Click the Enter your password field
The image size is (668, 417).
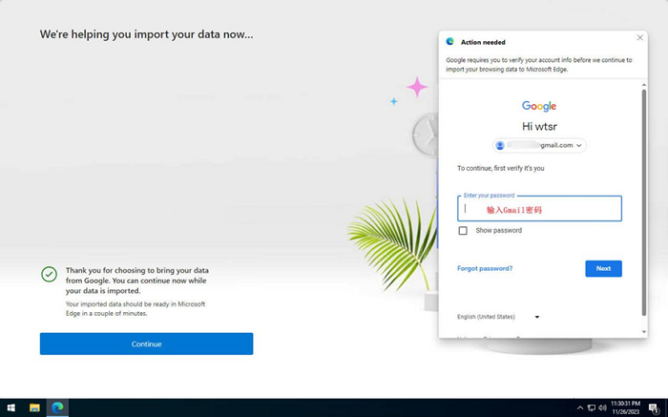[x=539, y=208]
